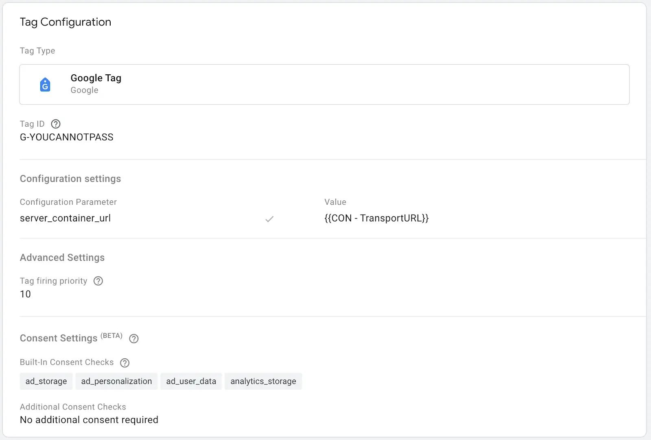Click the {{CON - TransportURL}} value
This screenshot has height=440, width=651.
coord(376,218)
